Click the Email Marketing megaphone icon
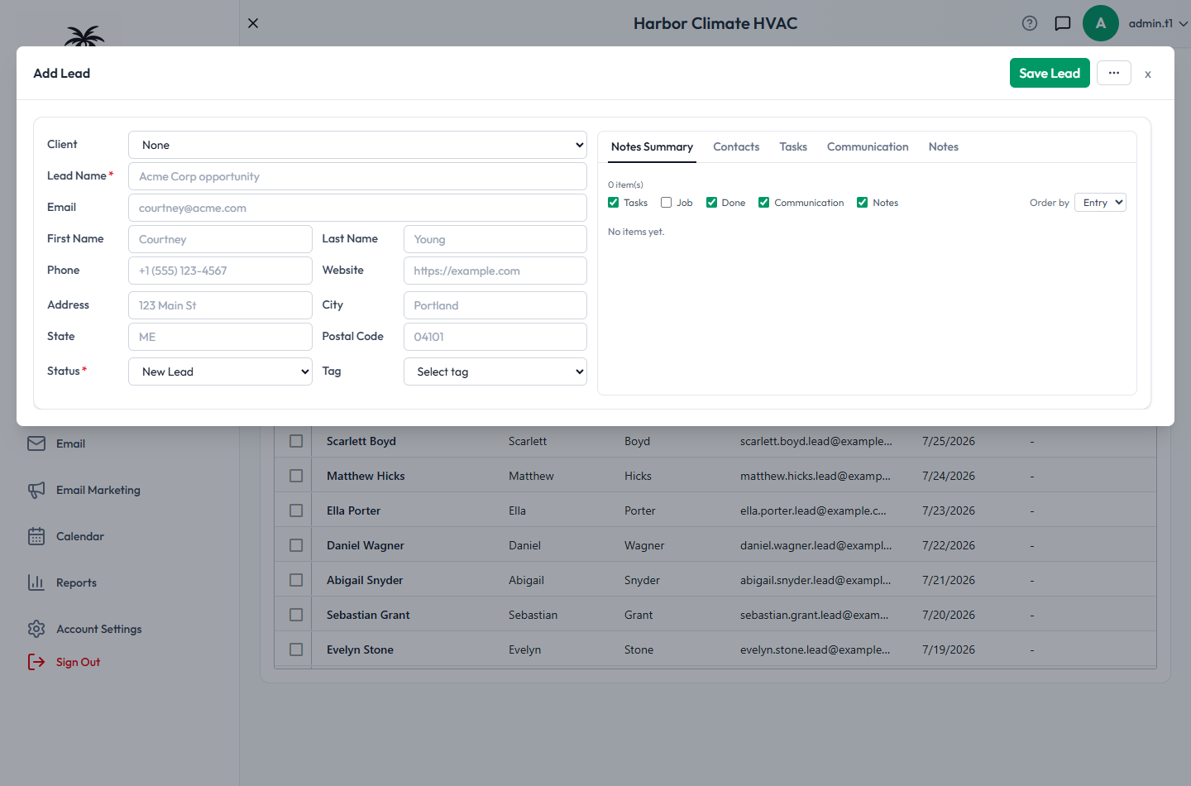 click(36, 490)
